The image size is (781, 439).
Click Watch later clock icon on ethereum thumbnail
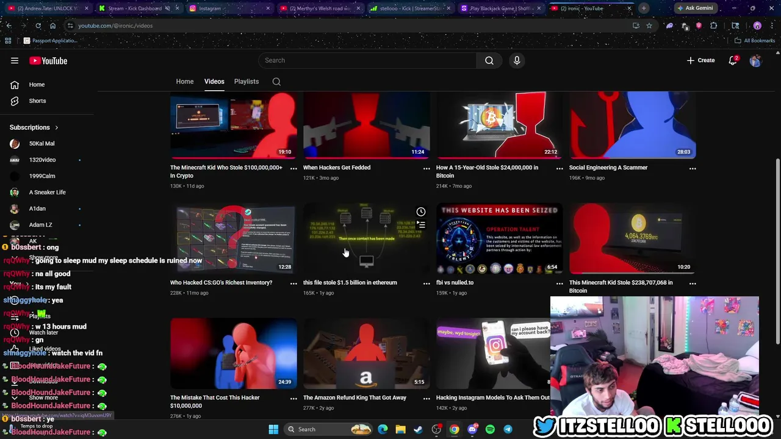(421, 212)
